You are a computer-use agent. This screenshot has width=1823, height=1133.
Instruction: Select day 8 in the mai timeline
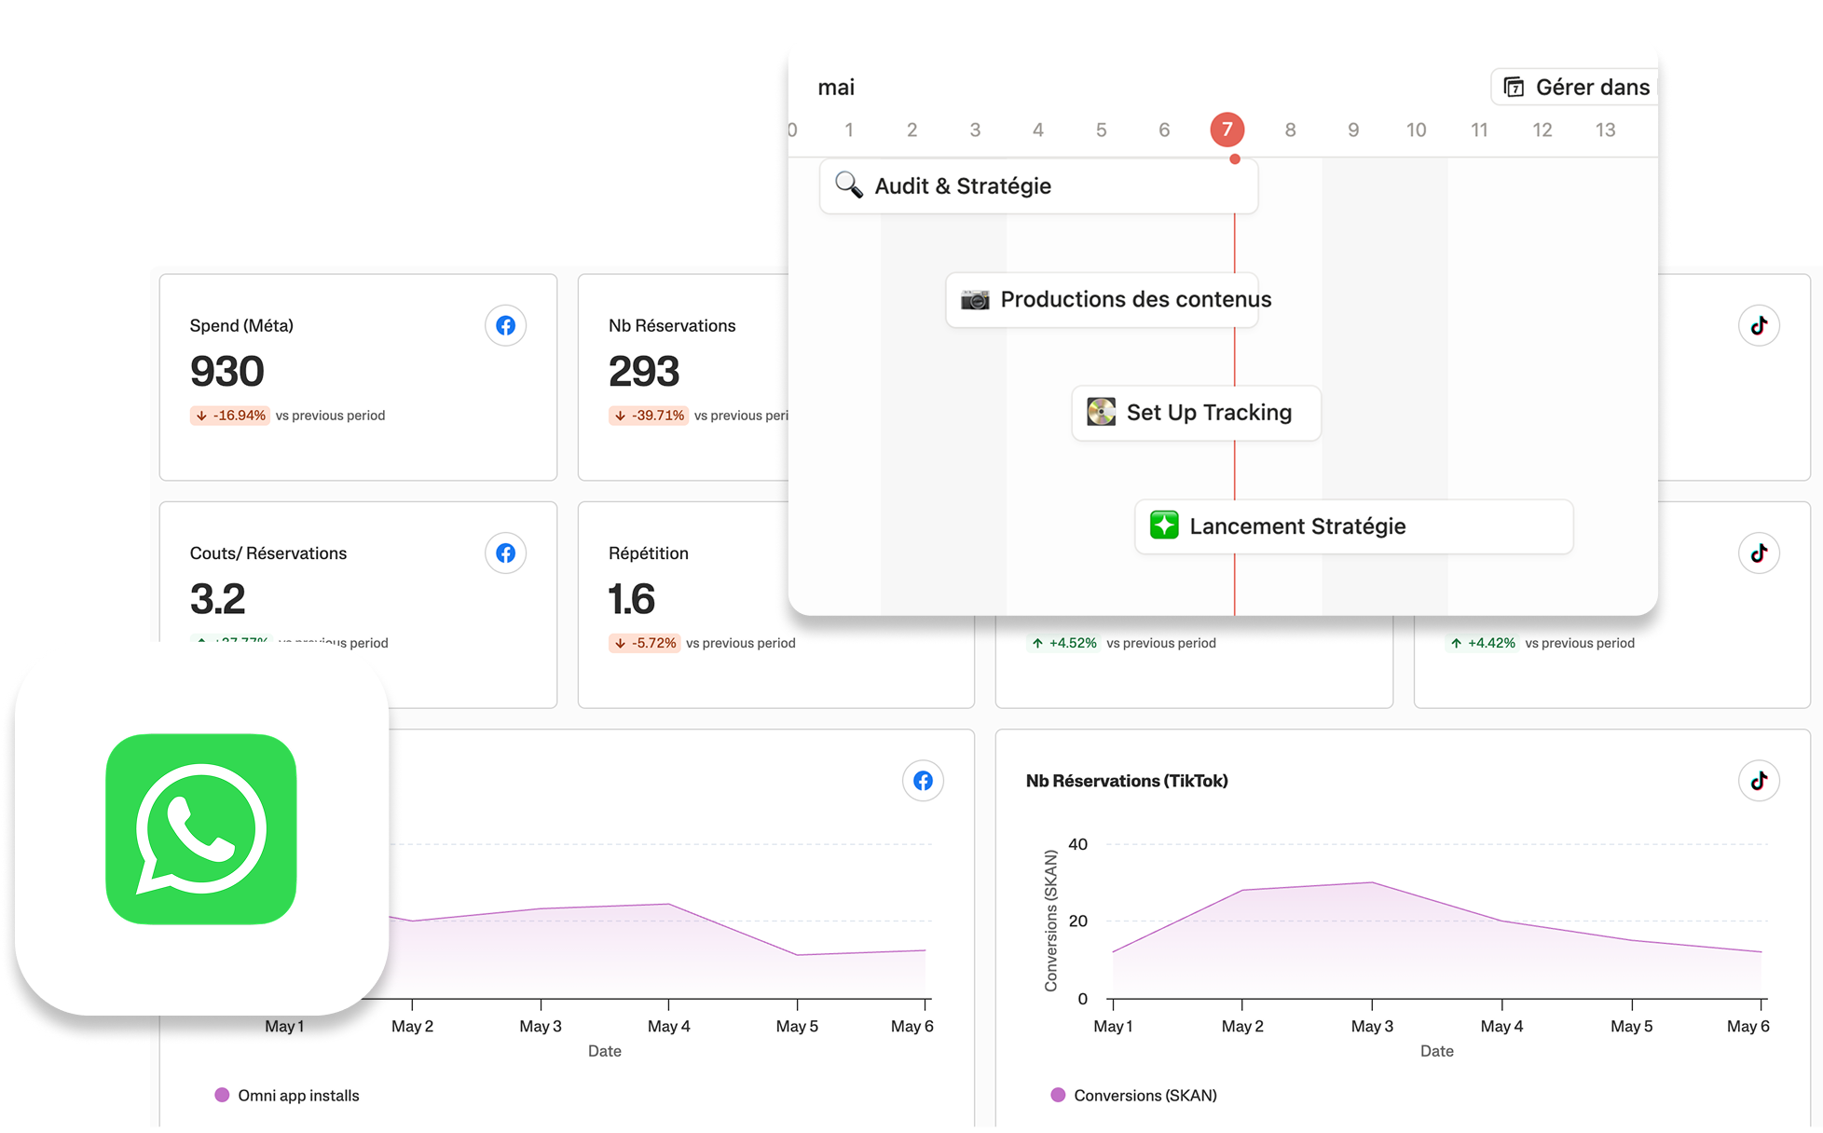tap(1290, 130)
